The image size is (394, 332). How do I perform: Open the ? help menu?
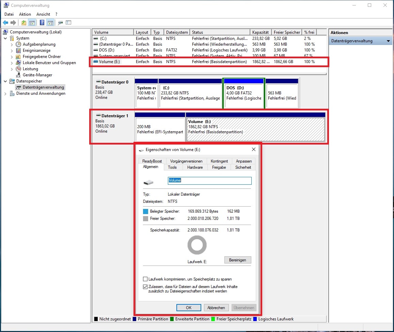pos(56,14)
